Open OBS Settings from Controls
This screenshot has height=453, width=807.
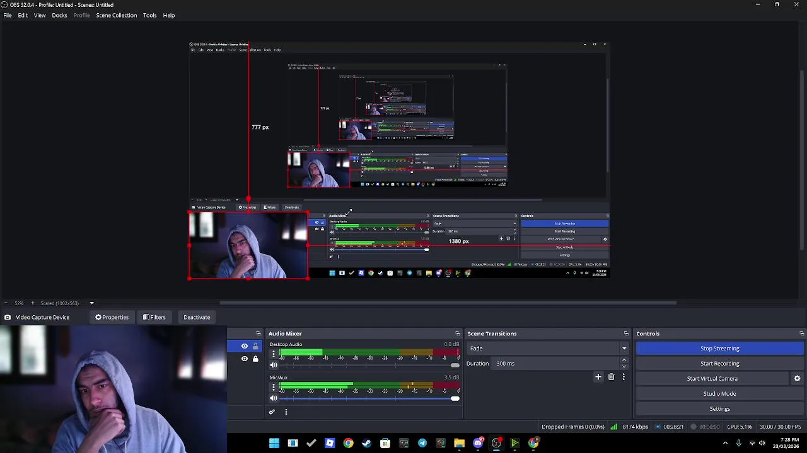pos(719,409)
